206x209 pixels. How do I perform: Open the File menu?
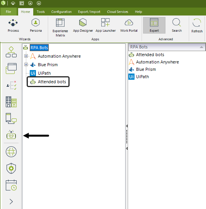[x=9, y=12]
